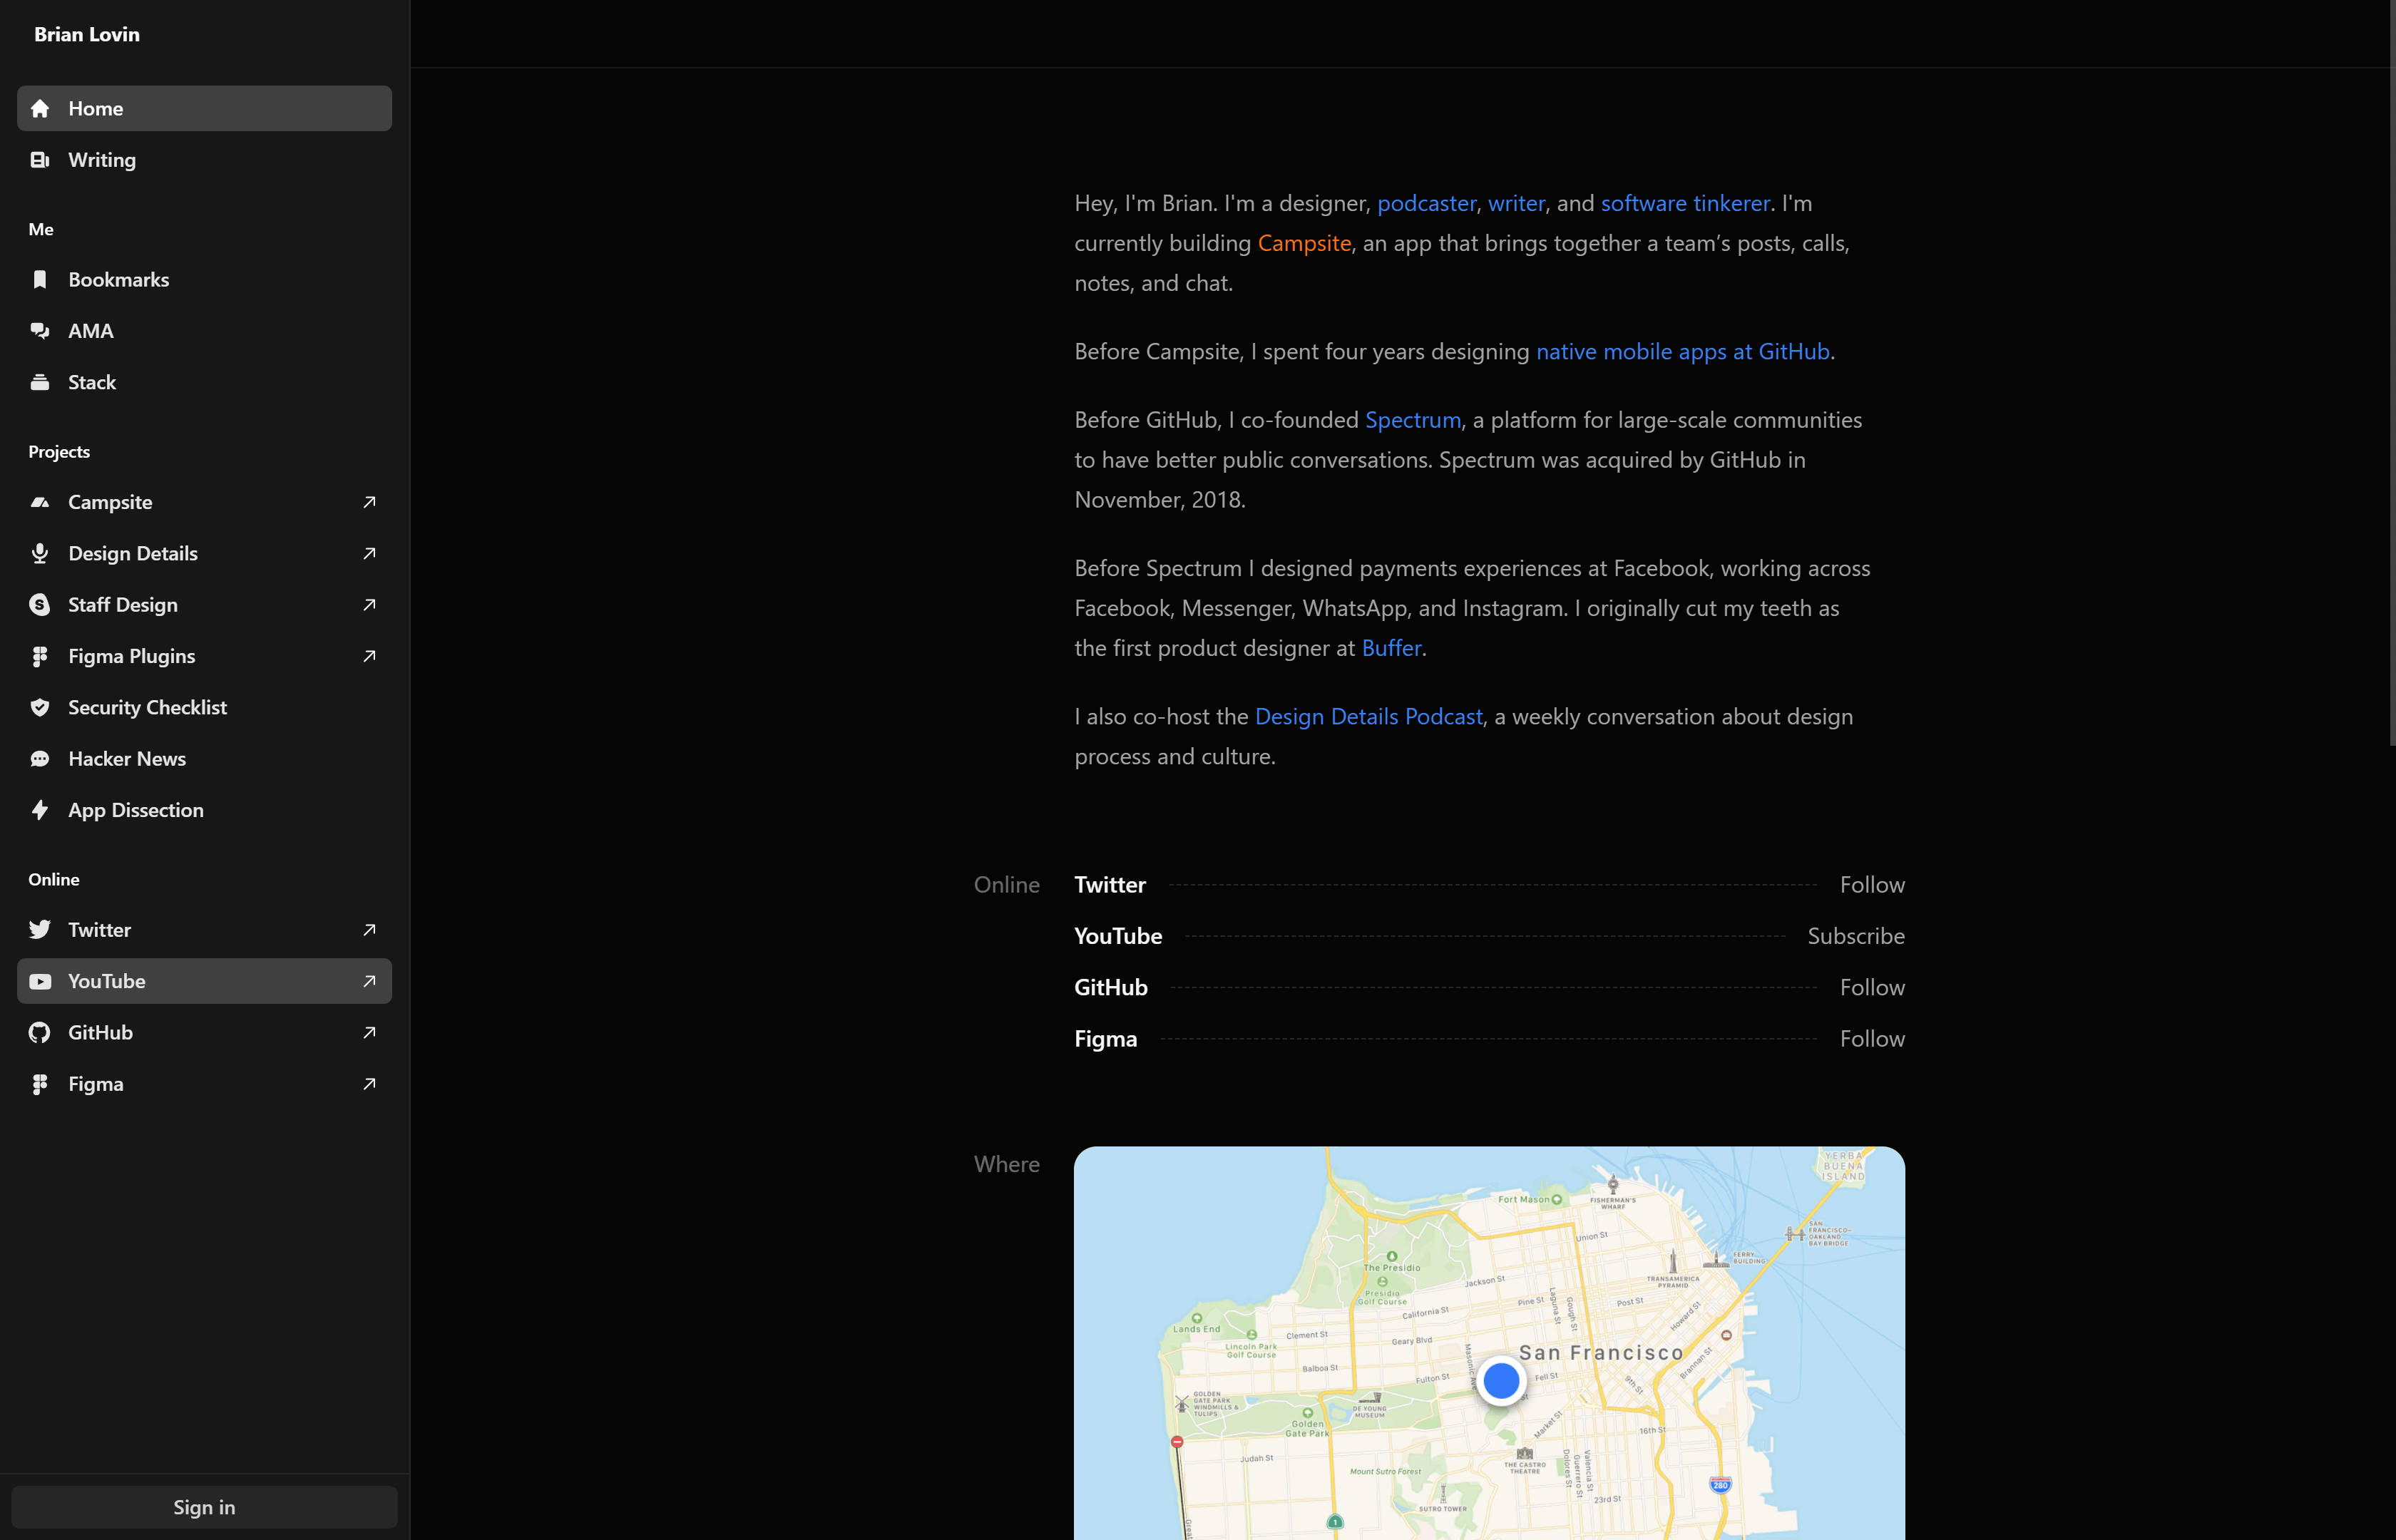Click the external arrow beside YouTube sidebar item

[x=369, y=981]
